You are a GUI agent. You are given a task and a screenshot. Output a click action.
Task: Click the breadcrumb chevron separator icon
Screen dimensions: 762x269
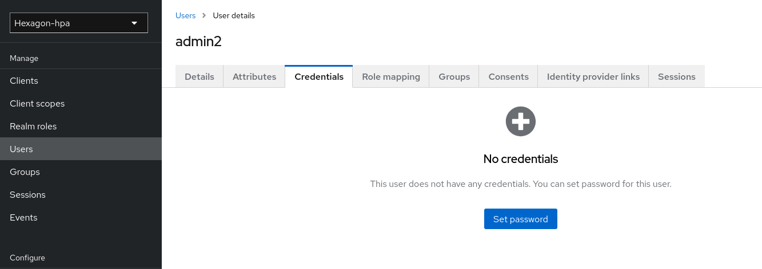(x=204, y=15)
